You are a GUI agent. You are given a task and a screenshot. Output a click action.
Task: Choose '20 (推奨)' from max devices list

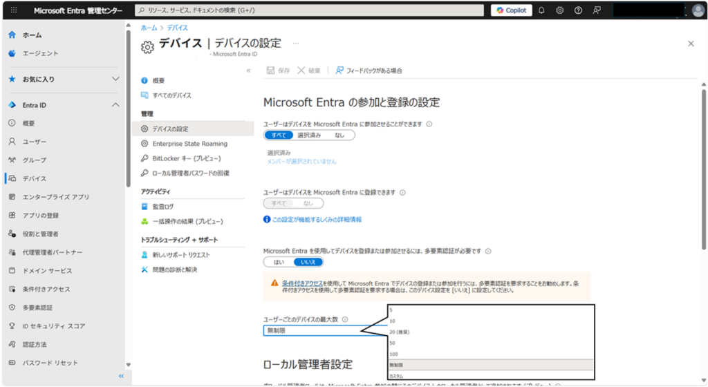coord(400,332)
